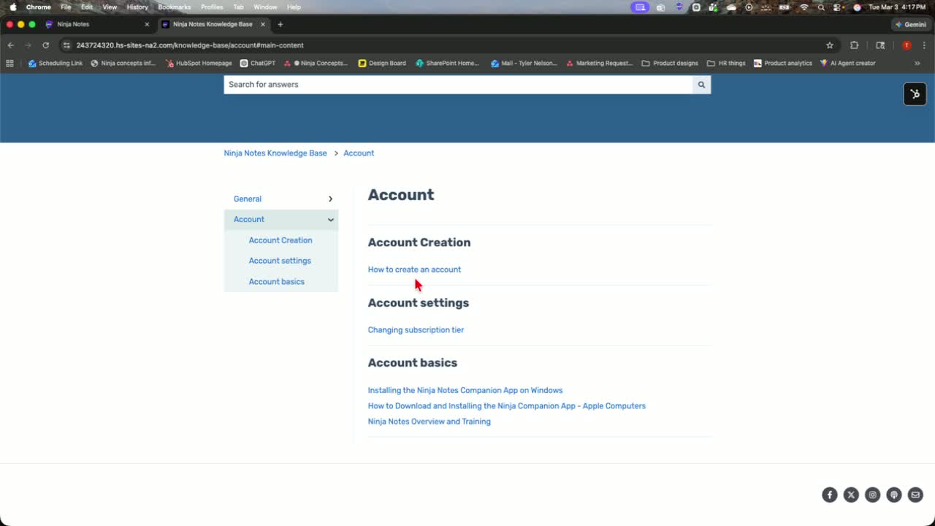The width and height of the screenshot is (935, 526).
Task: Close the Ninja Notes tab
Action: [x=147, y=24]
